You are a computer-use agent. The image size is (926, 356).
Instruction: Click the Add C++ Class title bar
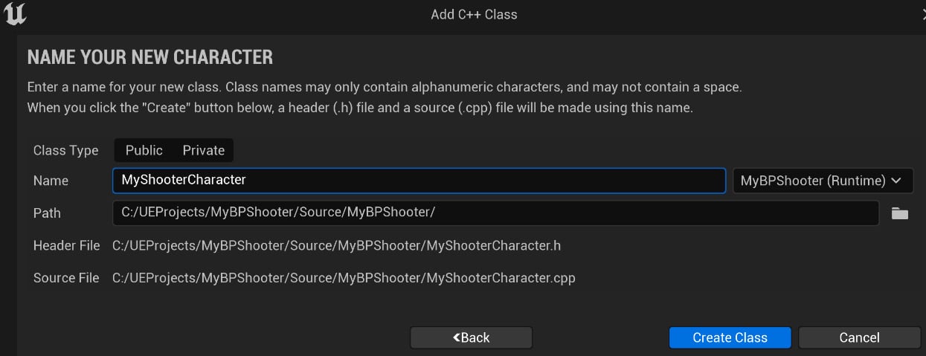point(474,14)
